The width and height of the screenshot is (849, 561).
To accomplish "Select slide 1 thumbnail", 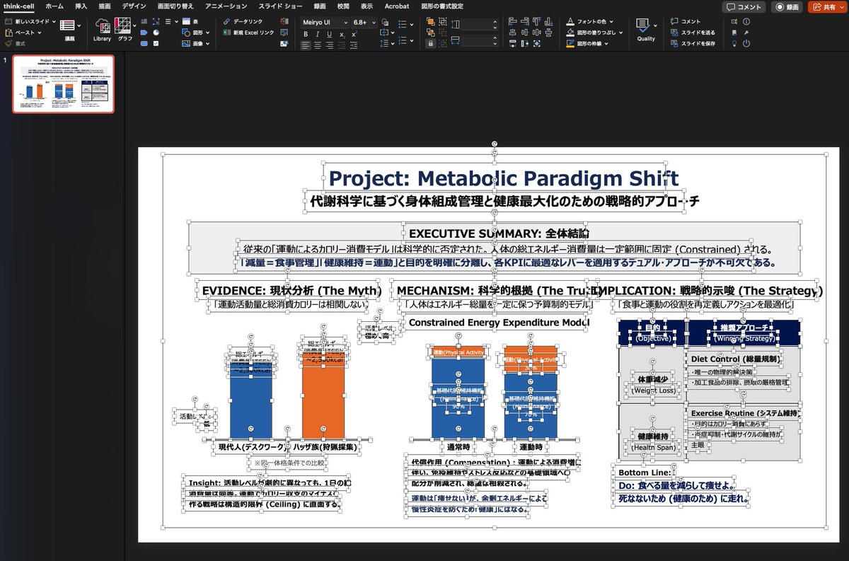I will coord(63,84).
